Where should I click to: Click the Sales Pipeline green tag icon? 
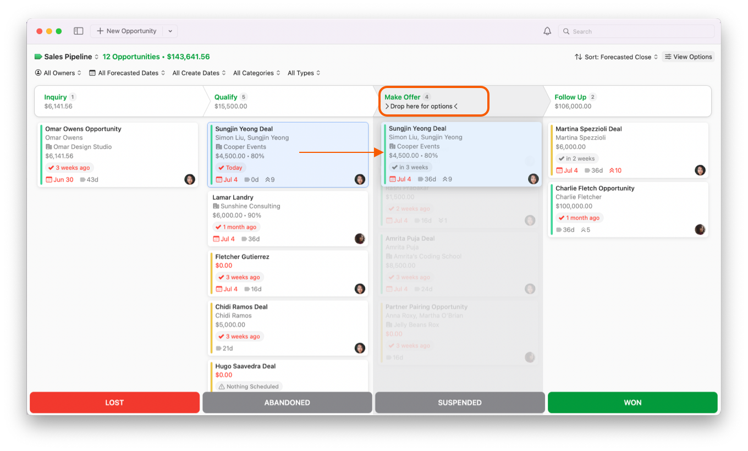(x=38, y=57)
